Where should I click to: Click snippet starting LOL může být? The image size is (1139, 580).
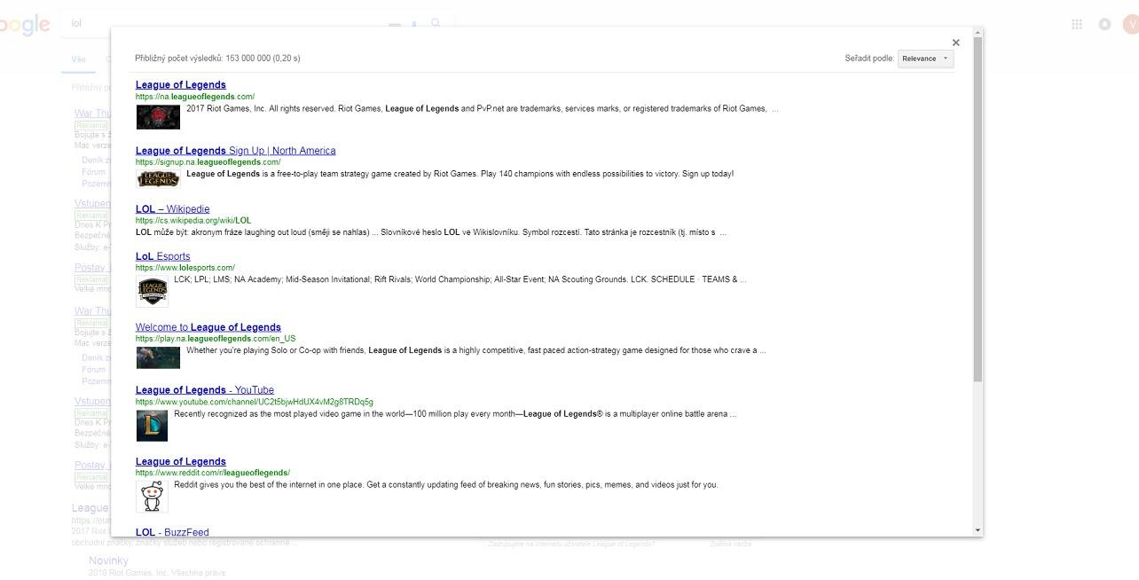point(431,232)
